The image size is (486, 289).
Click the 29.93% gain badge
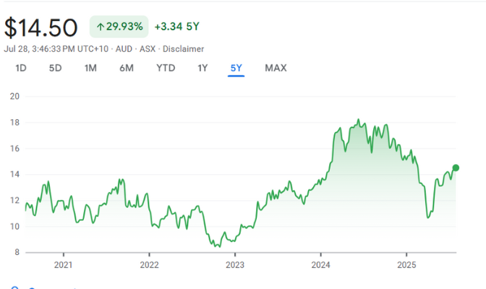click(119, 27)
